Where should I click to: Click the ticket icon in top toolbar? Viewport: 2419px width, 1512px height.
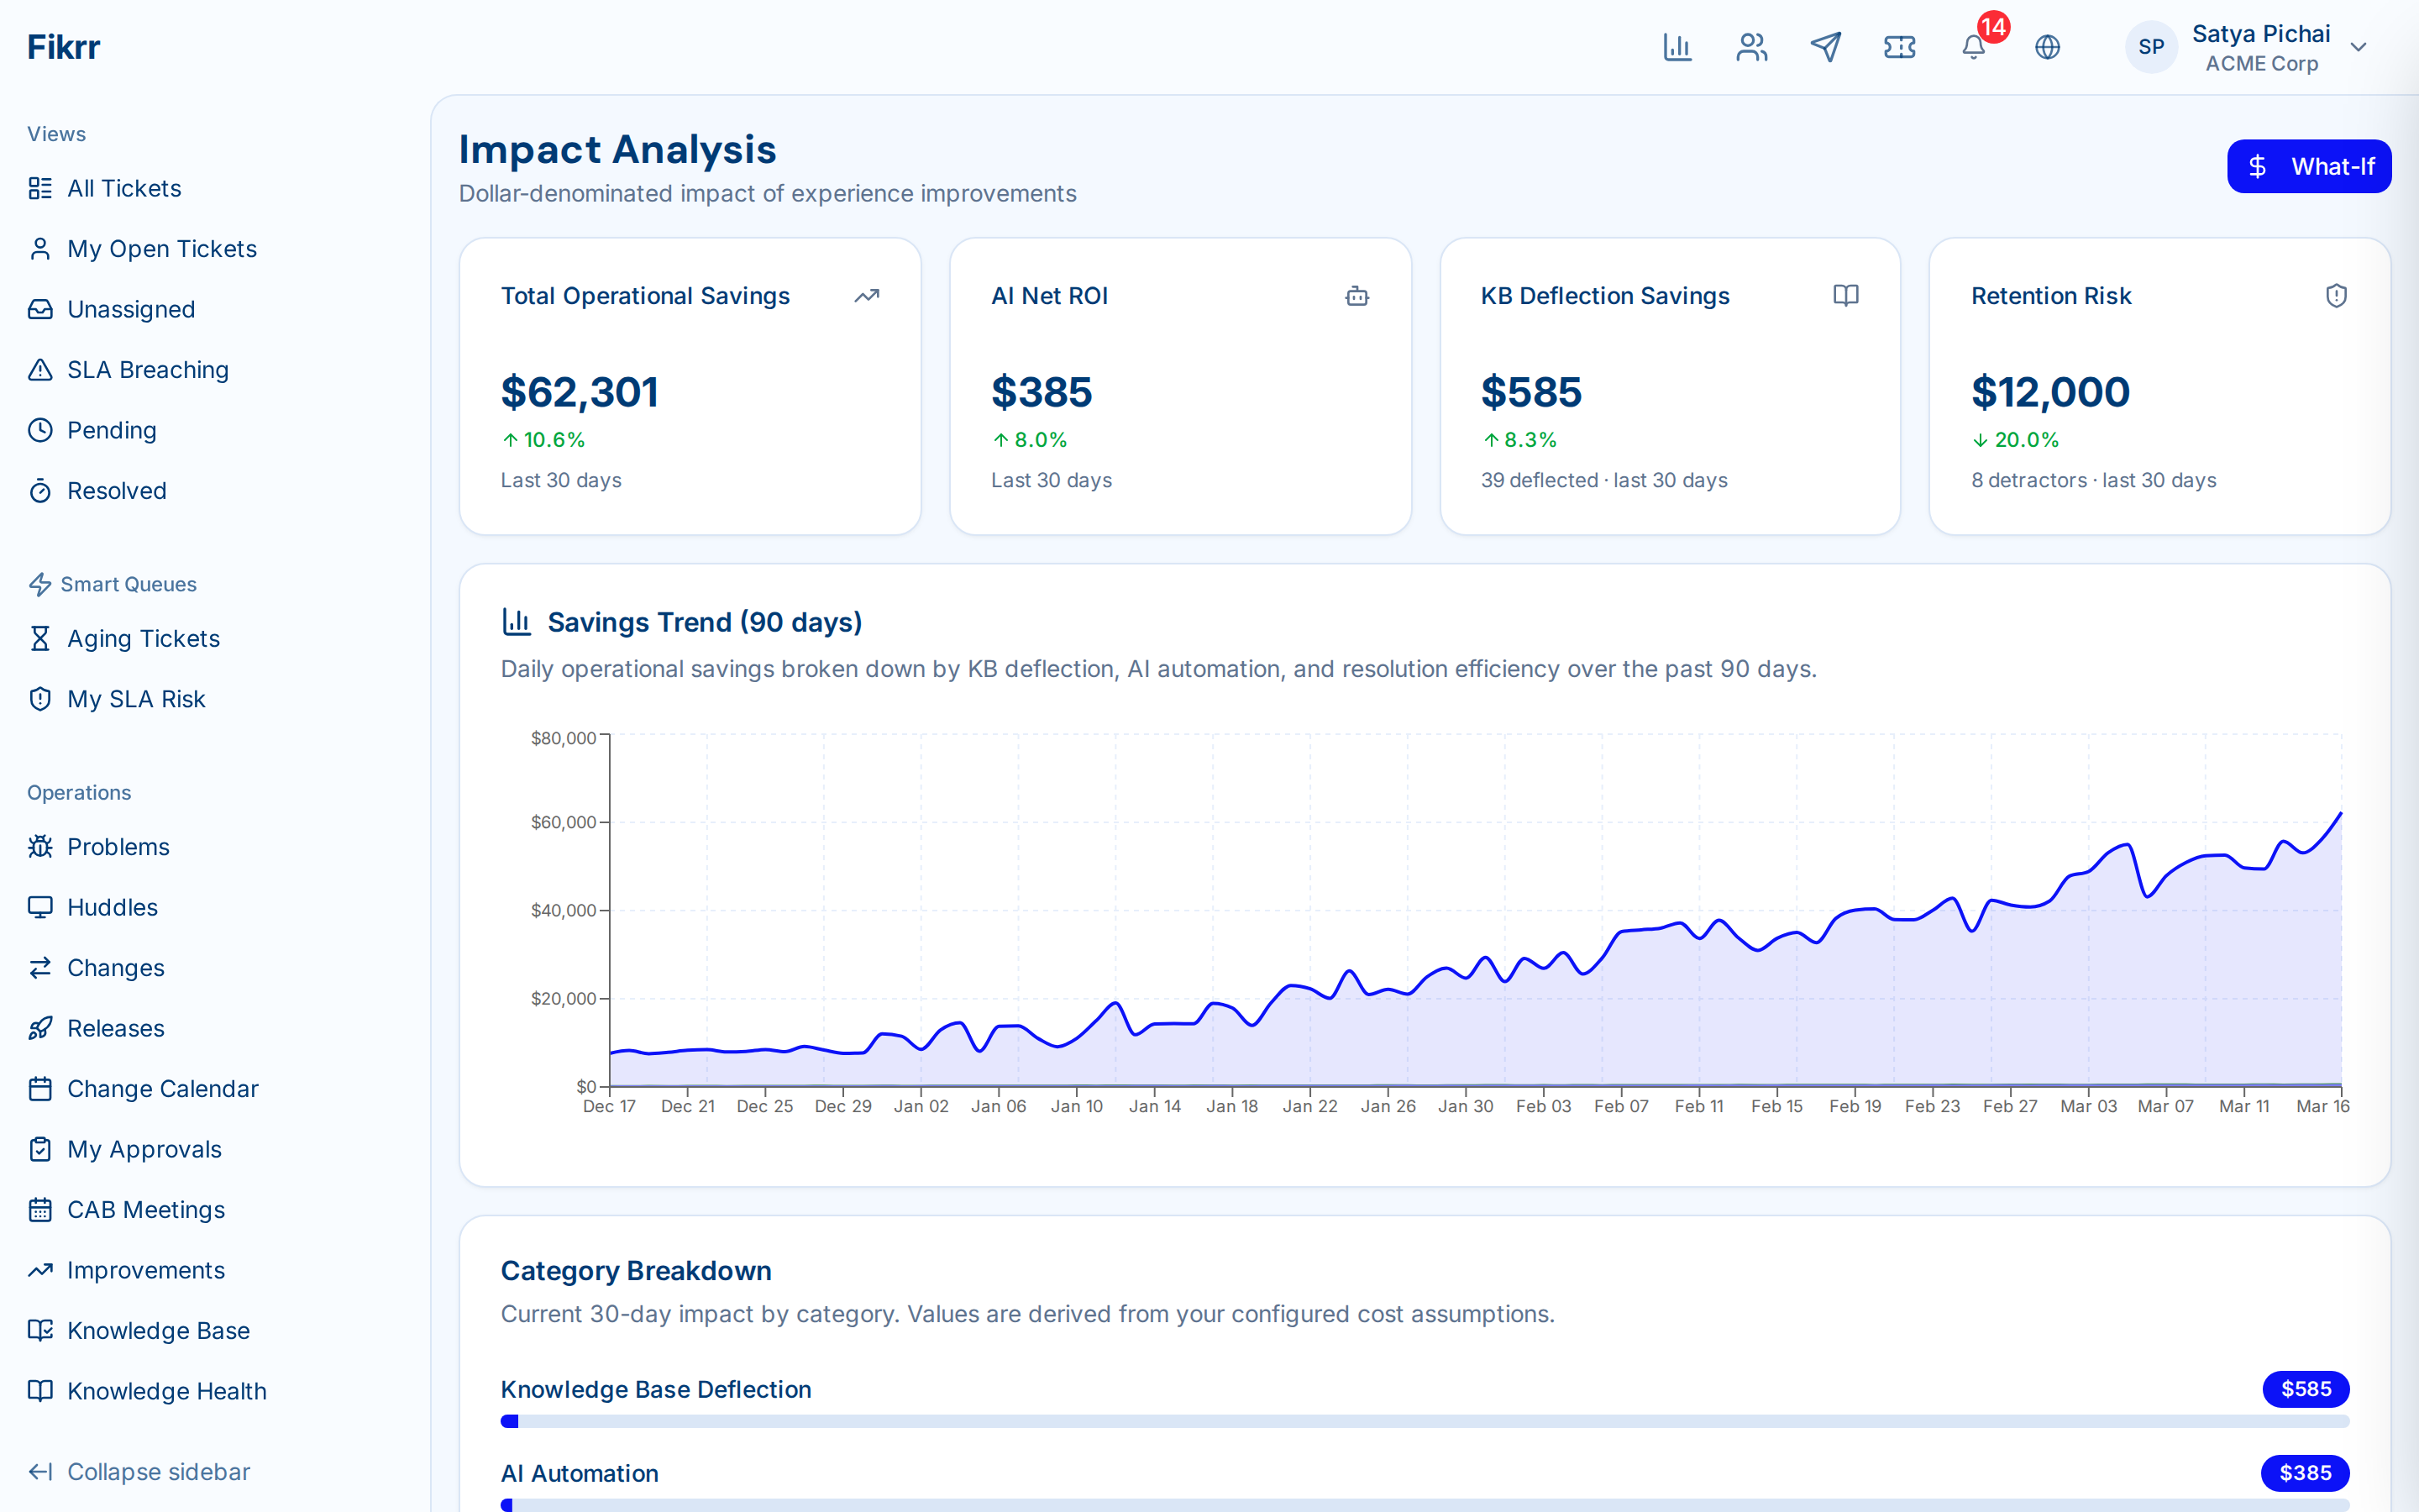1898,46
